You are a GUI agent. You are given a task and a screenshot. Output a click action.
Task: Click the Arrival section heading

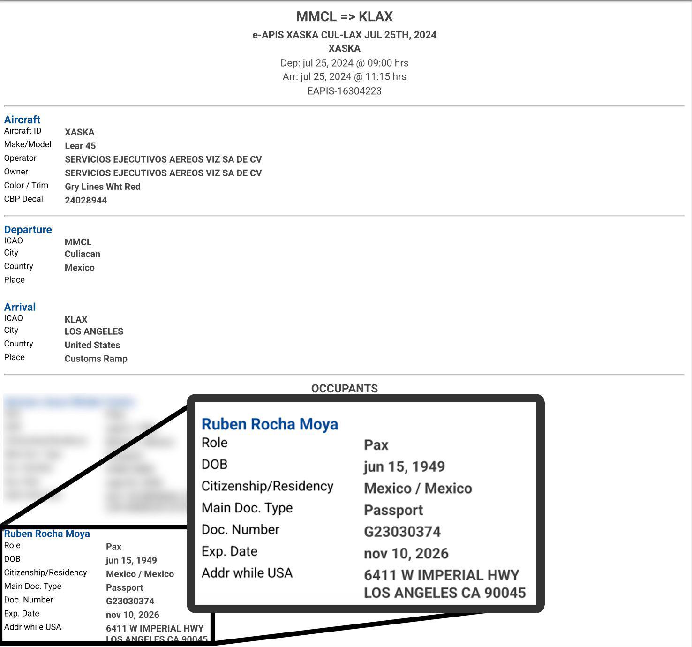coord(20,307)
